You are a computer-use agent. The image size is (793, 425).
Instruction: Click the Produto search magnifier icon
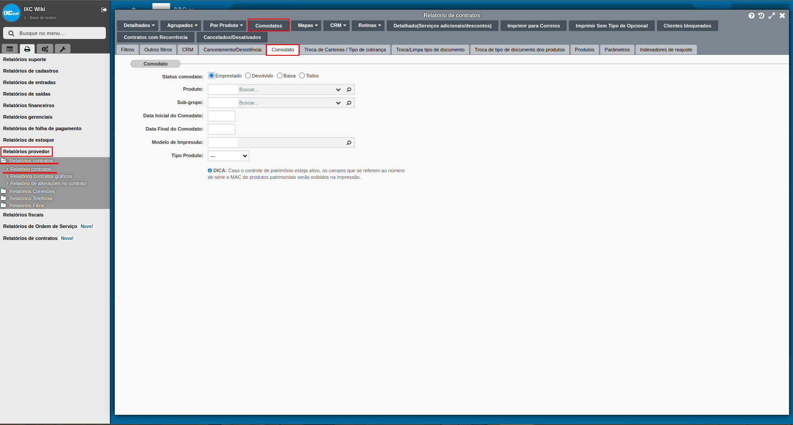pyautogui.click(x=349, y=89)
